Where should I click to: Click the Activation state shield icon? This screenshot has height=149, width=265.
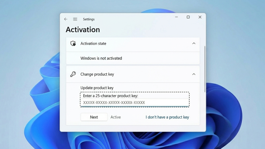click(x=73, y=43)
